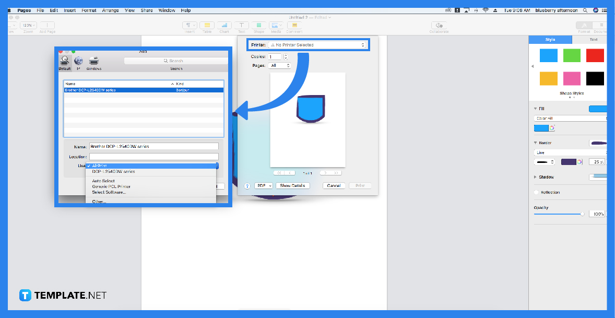Click the Opacity slider handle

pyautogui.click(x=583, y=214)
